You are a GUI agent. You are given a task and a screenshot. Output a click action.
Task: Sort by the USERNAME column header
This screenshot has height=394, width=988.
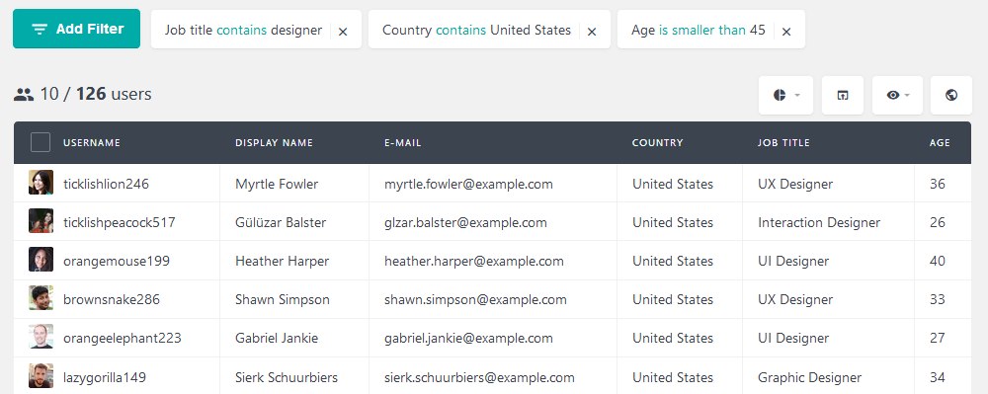91,143
